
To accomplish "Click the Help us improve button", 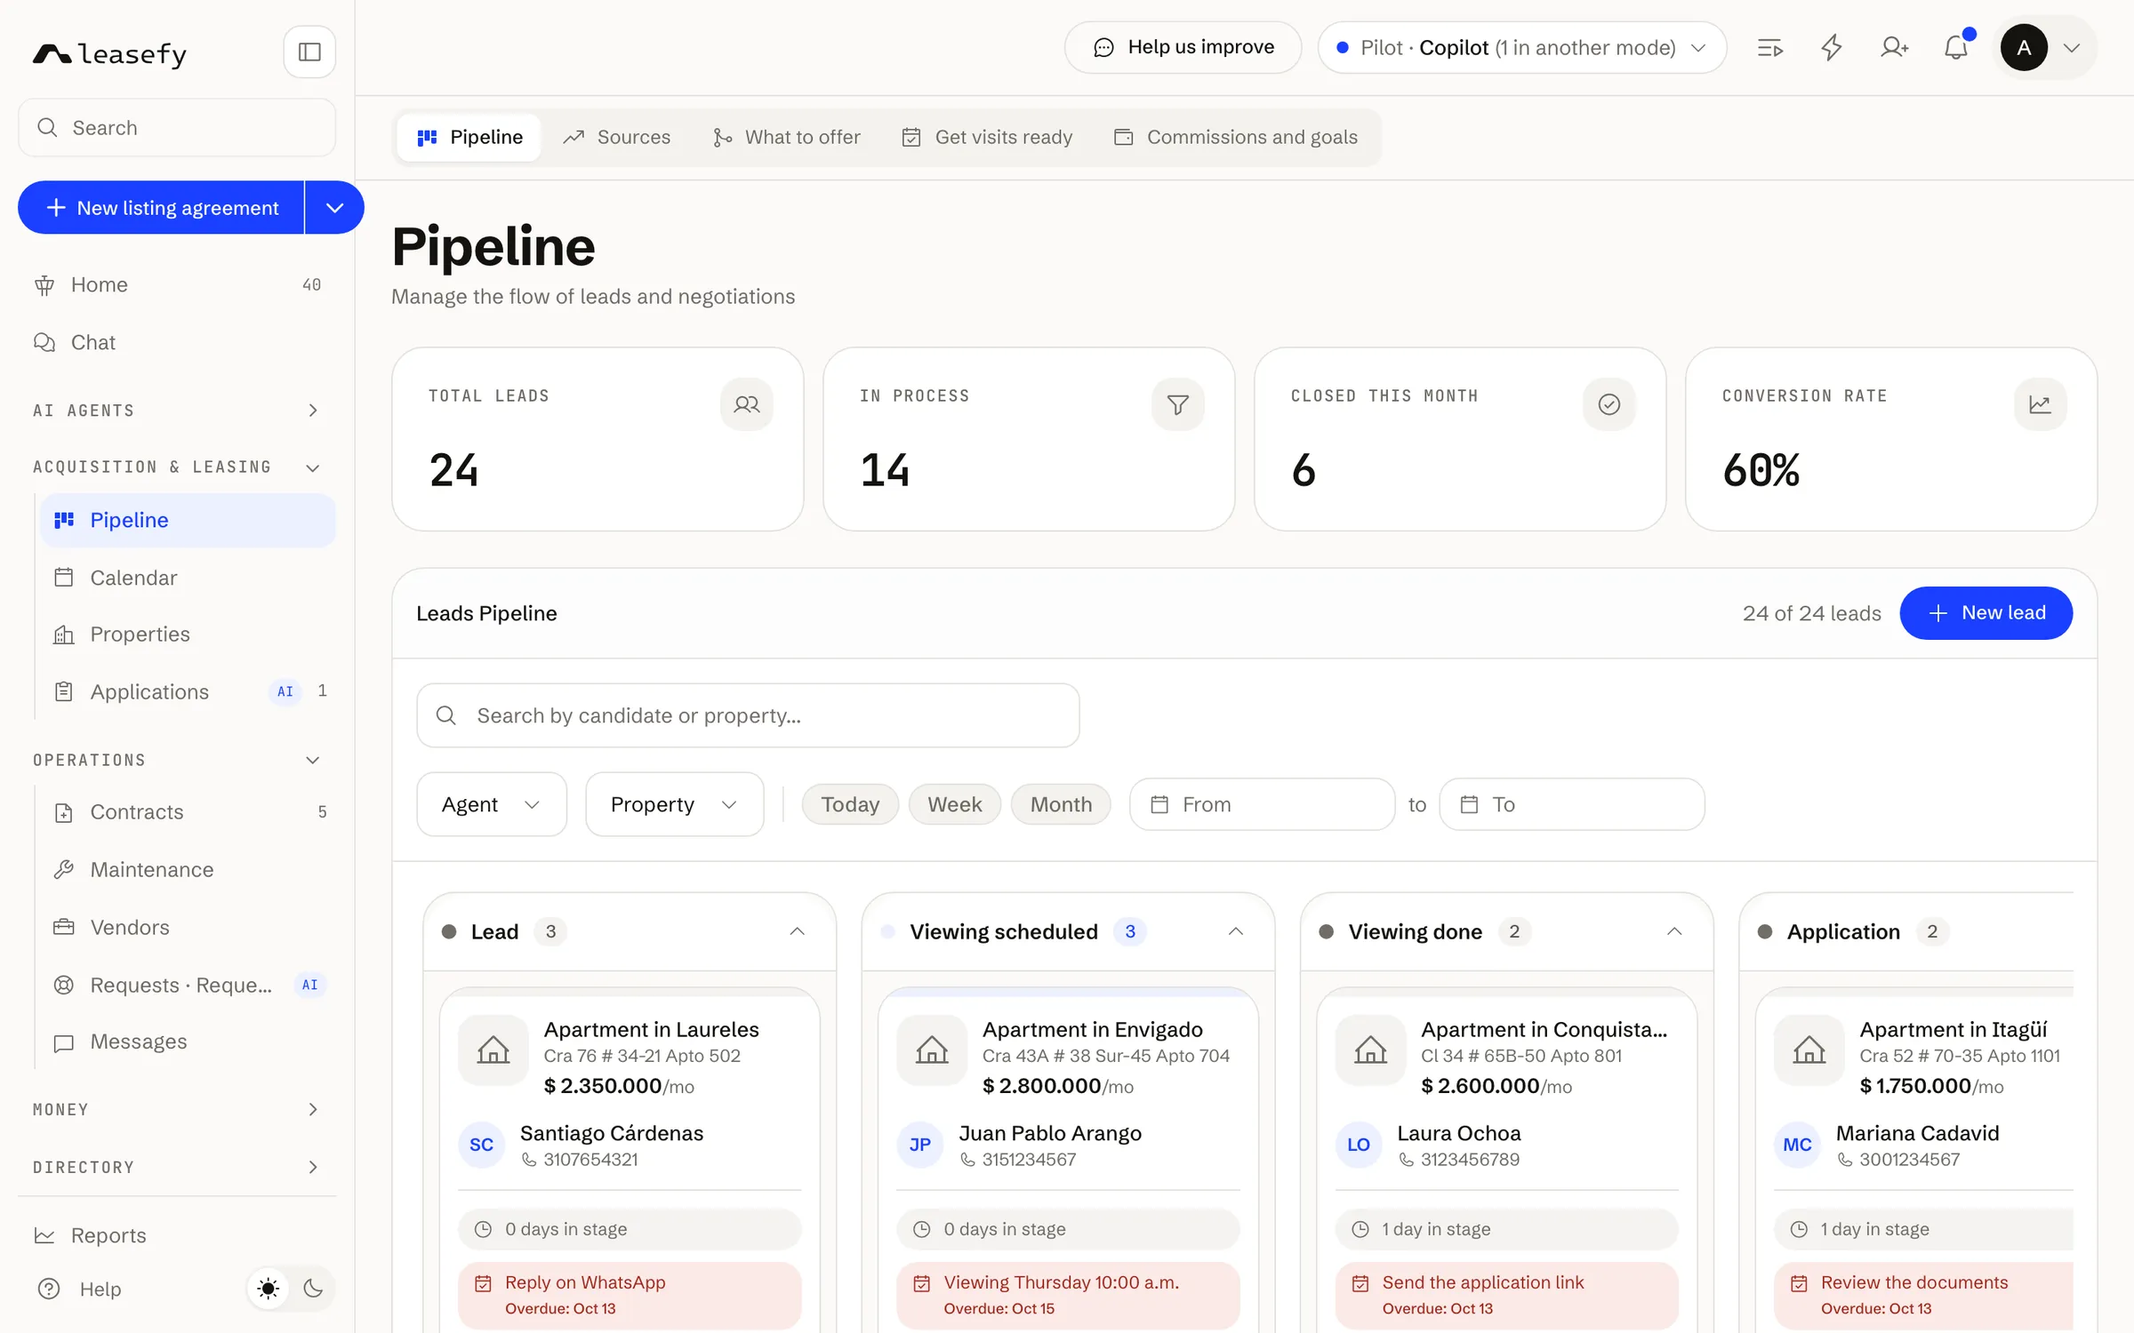I will (x=1183, y=47).
